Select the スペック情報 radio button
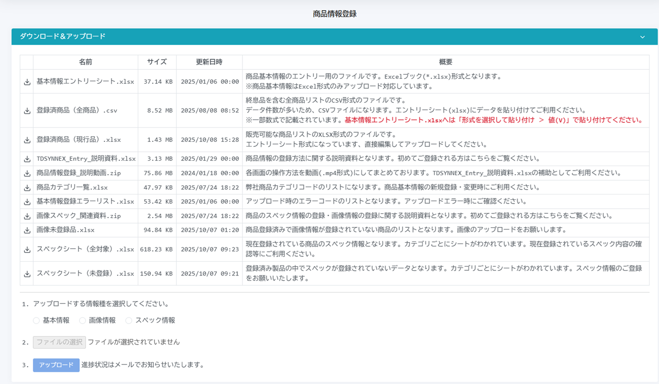The image size is (659, 384). (x=129, y=320)
